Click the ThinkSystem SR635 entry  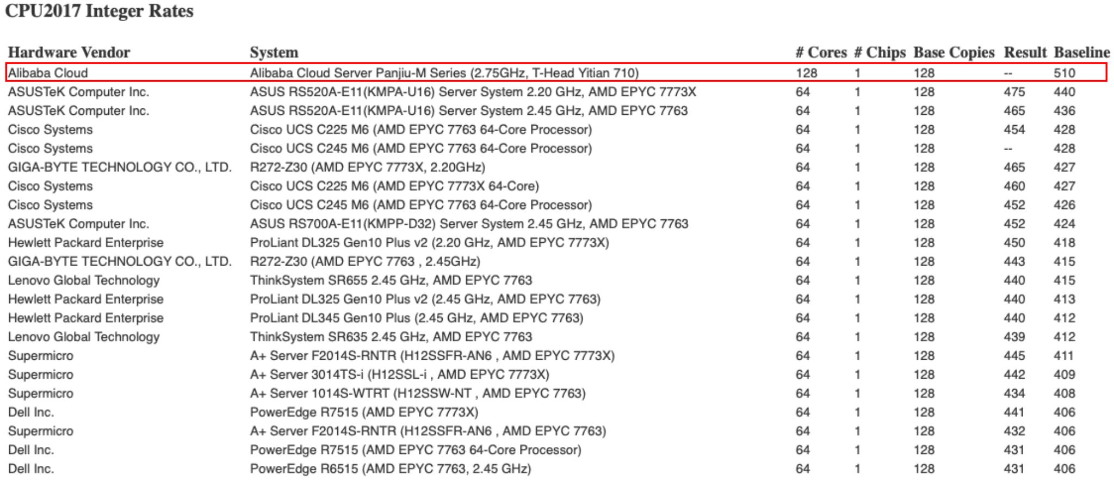tap(391, 337)
